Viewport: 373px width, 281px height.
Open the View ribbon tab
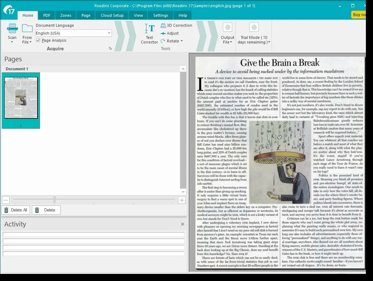click(138, 15)
